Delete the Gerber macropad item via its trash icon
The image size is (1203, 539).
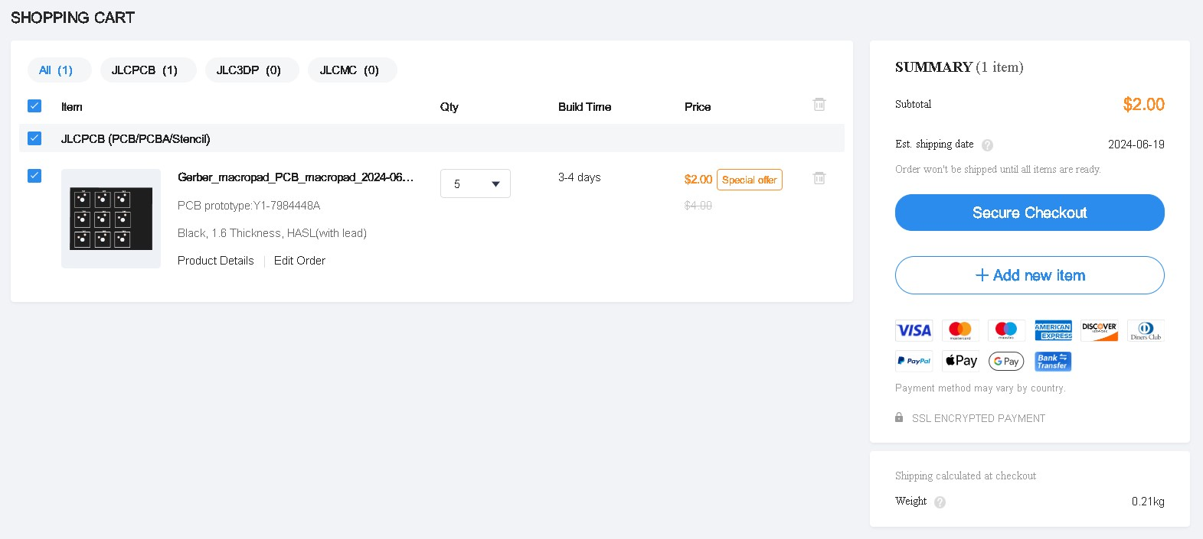click(819, 177)
